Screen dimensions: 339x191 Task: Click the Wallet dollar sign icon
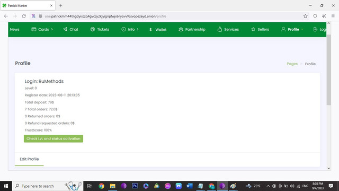coord(150,30)
